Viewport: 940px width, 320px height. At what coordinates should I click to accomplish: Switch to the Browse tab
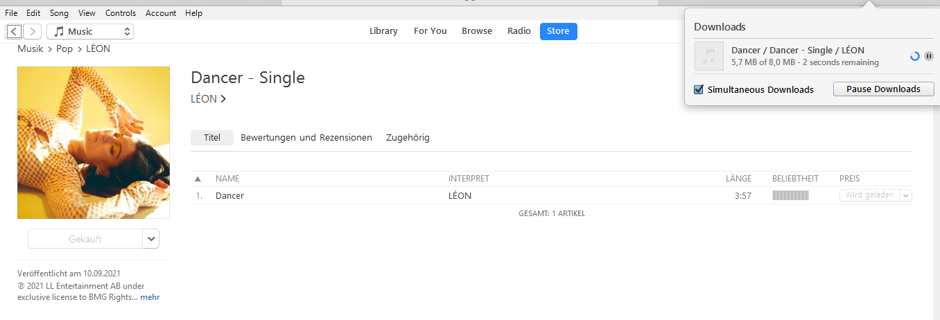pyautogui.click(x=477, y=31)
